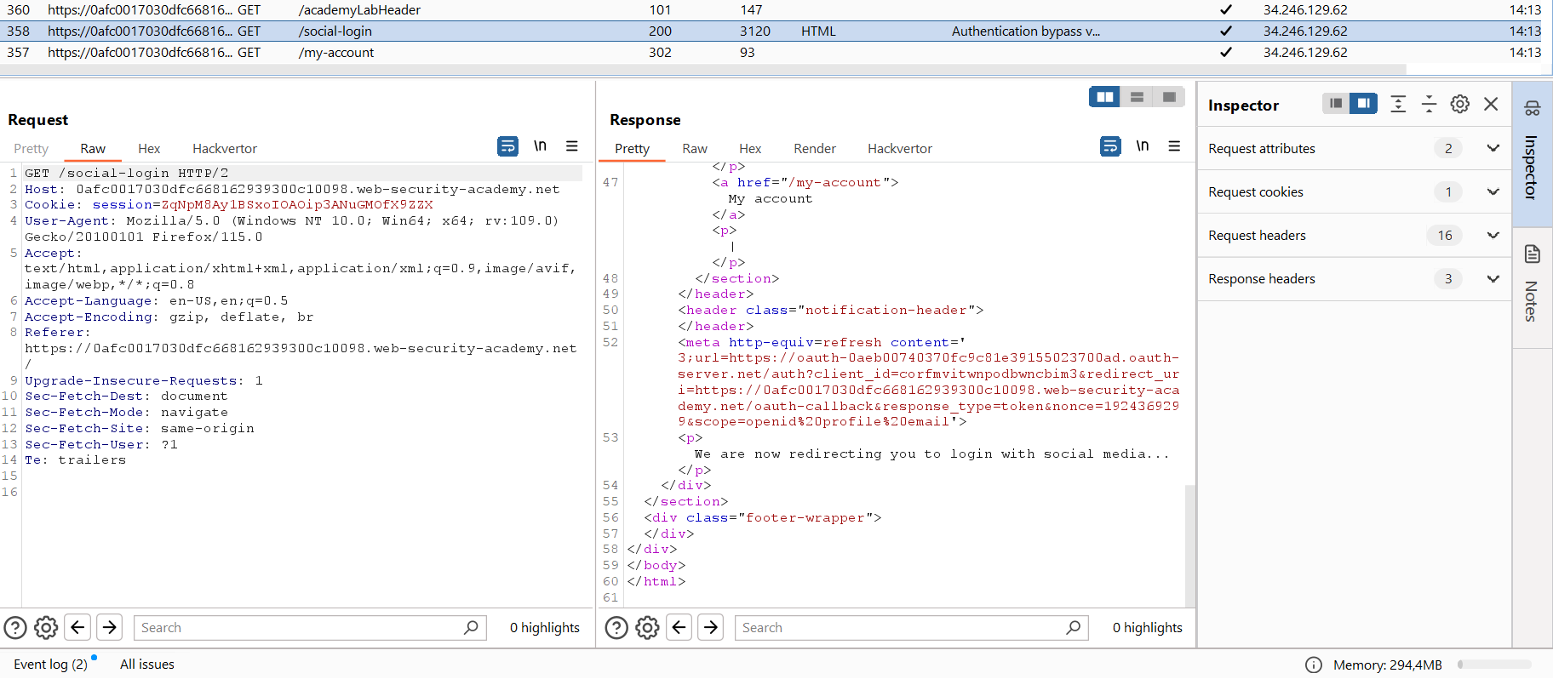Open Request Hackvertor tab
The width and height of the screenshot is (1553, 679).
(x=225, y=149)
